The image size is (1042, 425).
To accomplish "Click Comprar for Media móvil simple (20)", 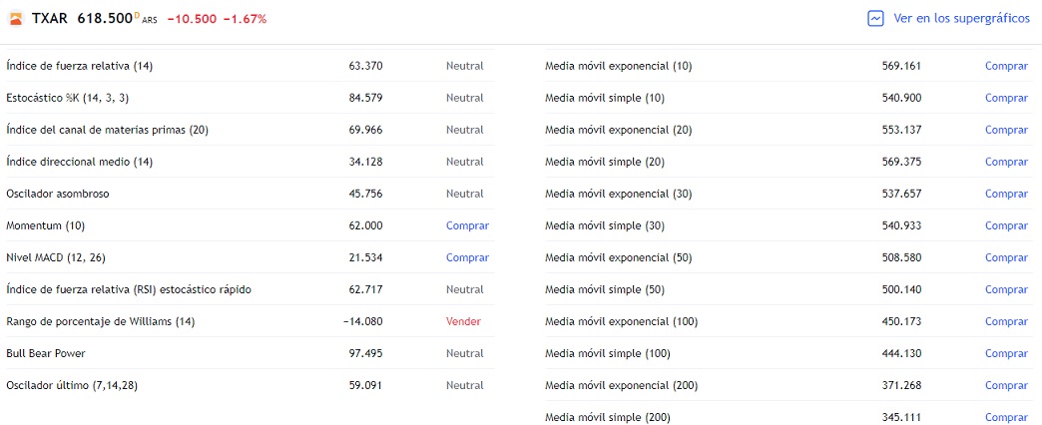I will (x=1006, y=162).
